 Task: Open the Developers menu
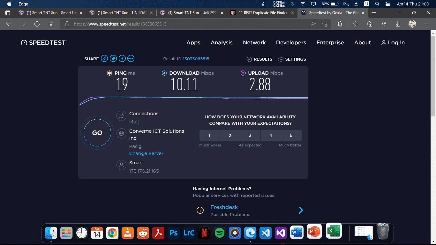click(x=291, y=43)
